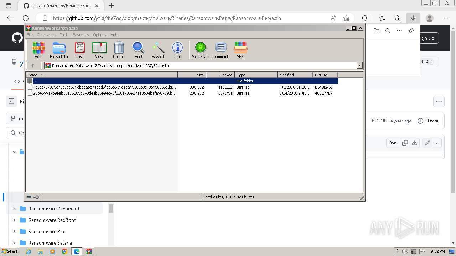Click the Add icon in WinRAR toolbar

(x=38, y=50)
